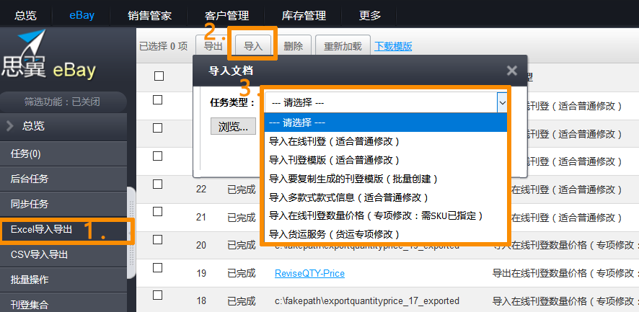639x312 pixels.
Task: Open the 客户管理 top tab
Action: click(x=226, y=16)
